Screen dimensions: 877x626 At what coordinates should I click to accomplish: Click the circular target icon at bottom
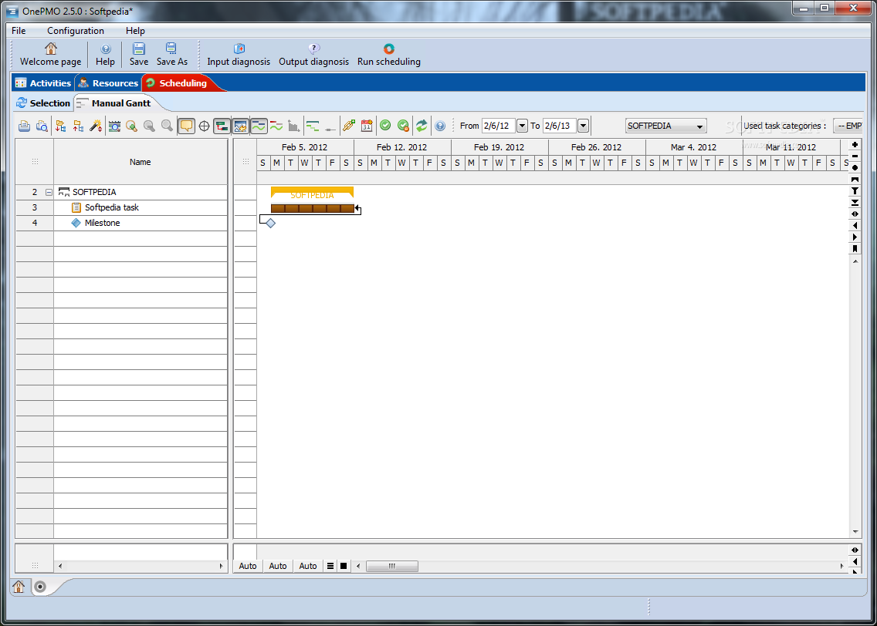click(39, 587)
